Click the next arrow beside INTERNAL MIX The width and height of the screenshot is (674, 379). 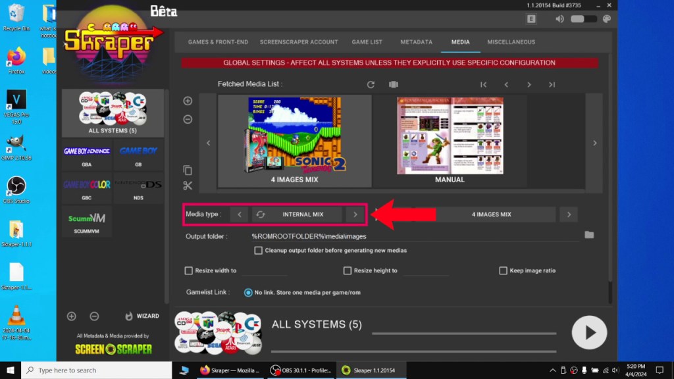355,214
